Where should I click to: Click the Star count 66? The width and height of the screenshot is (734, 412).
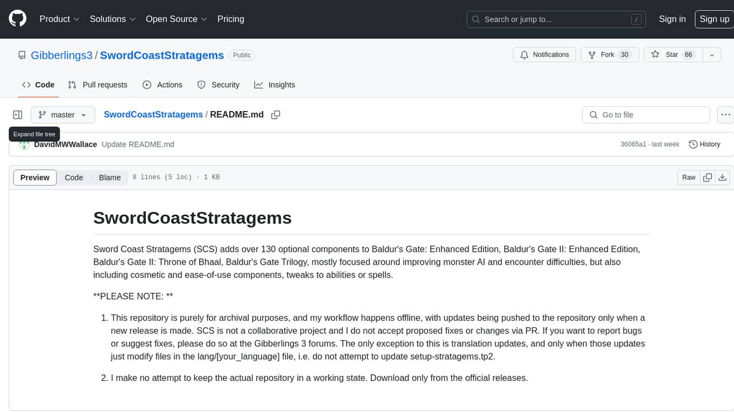pos(688,55)
